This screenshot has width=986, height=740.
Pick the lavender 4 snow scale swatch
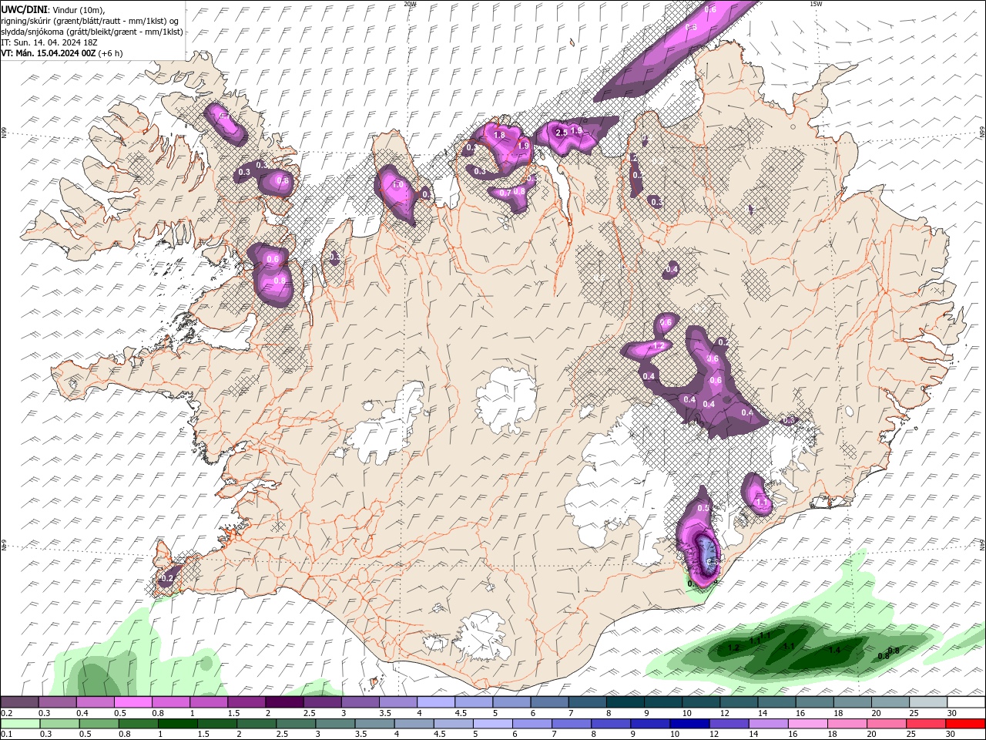(x=436, y=702)
